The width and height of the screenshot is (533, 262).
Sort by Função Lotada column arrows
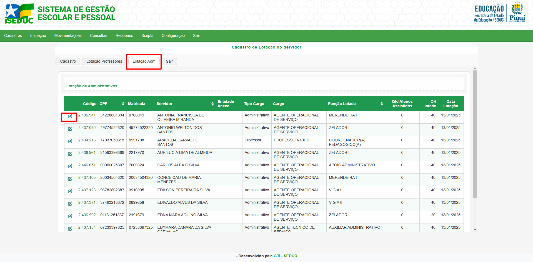(382, 104)
